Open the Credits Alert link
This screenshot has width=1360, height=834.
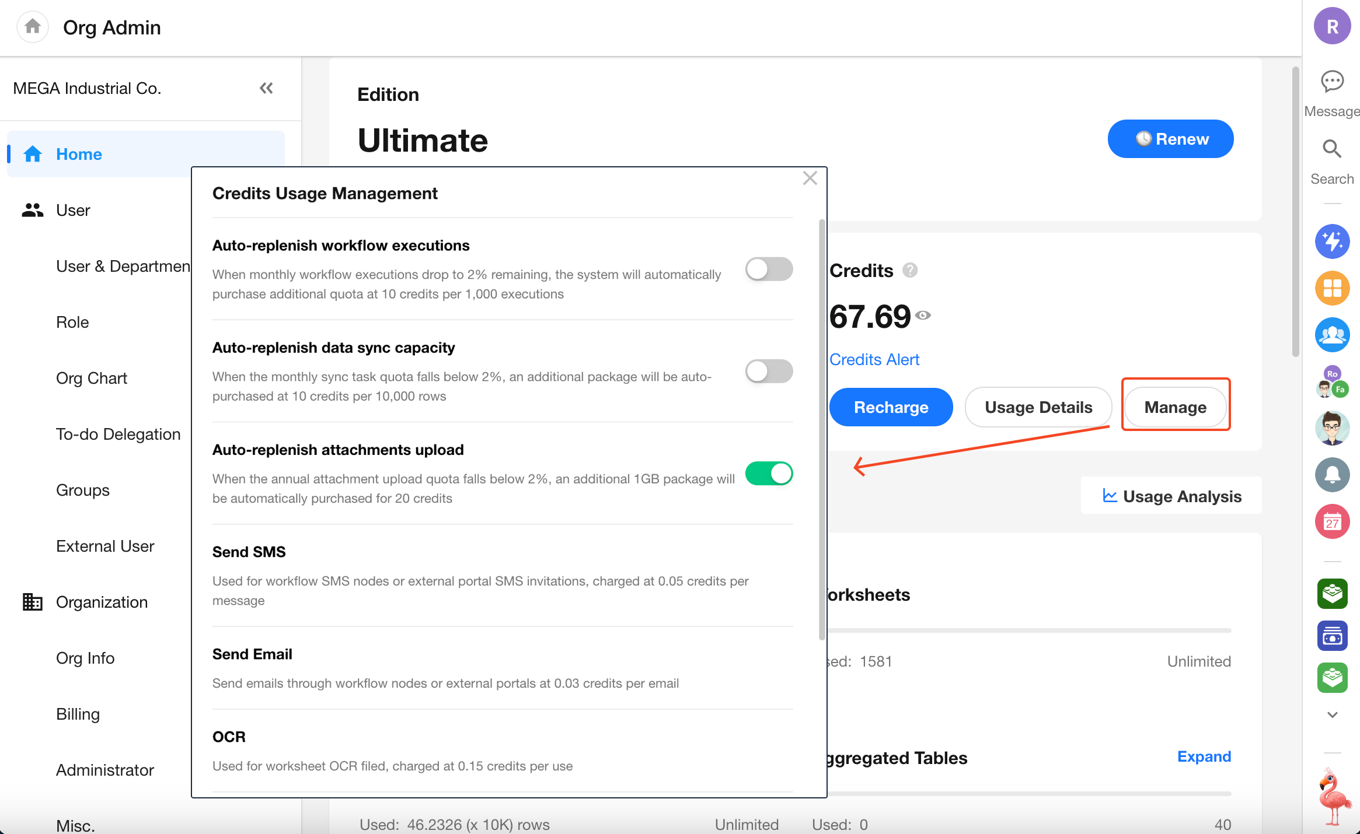(874, 360)
